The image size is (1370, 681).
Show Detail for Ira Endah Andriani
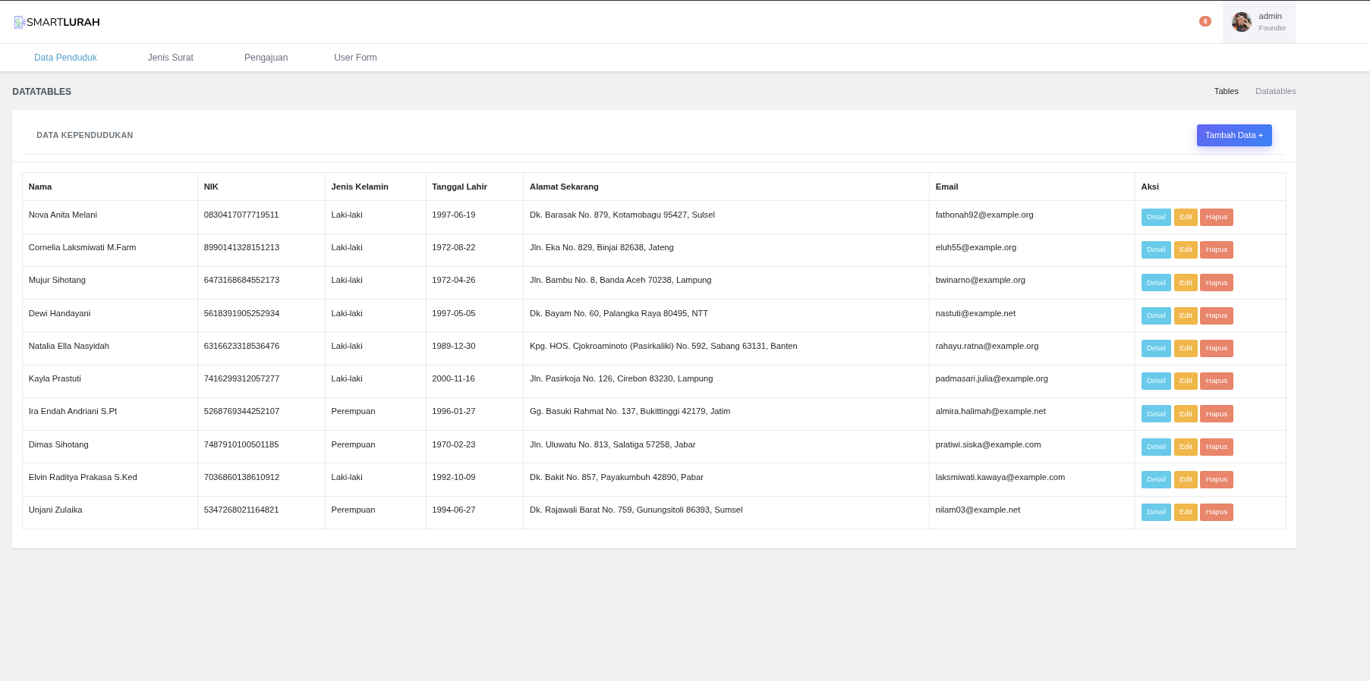pyautogui.click(x=1155, y=414)
